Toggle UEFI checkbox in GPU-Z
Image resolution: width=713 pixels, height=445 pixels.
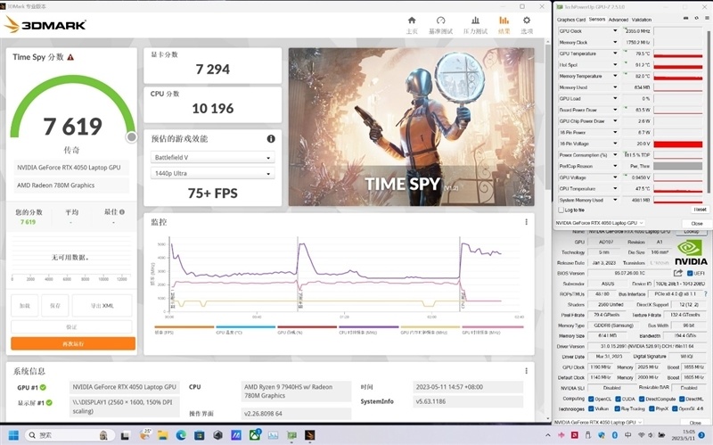pos(689,273)
